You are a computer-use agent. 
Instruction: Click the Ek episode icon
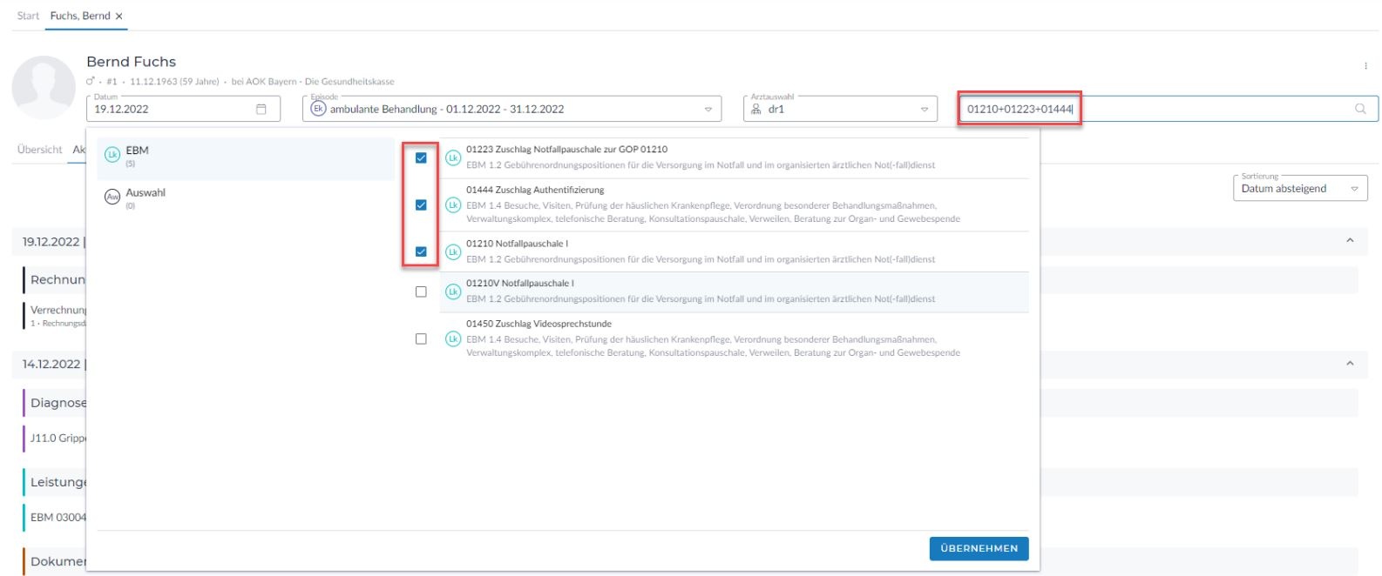coord(318,109)
